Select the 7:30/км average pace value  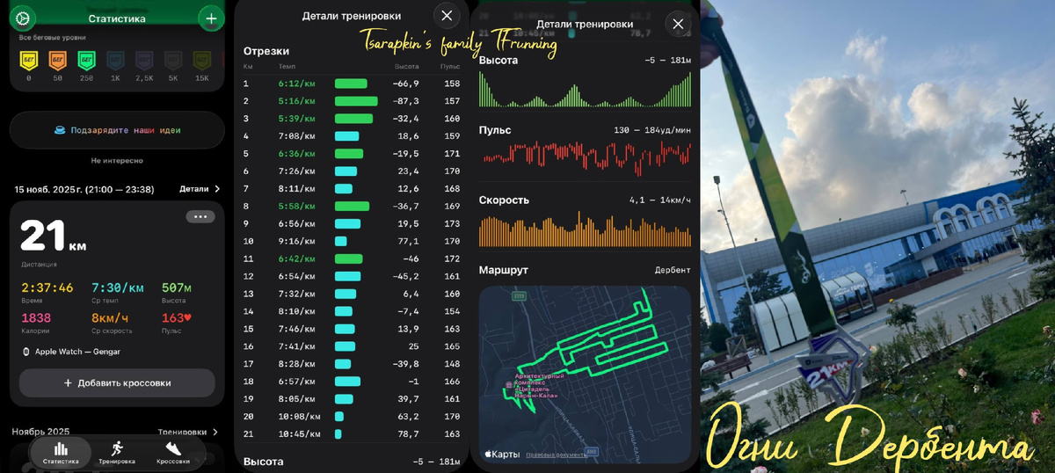pos(119,287)
